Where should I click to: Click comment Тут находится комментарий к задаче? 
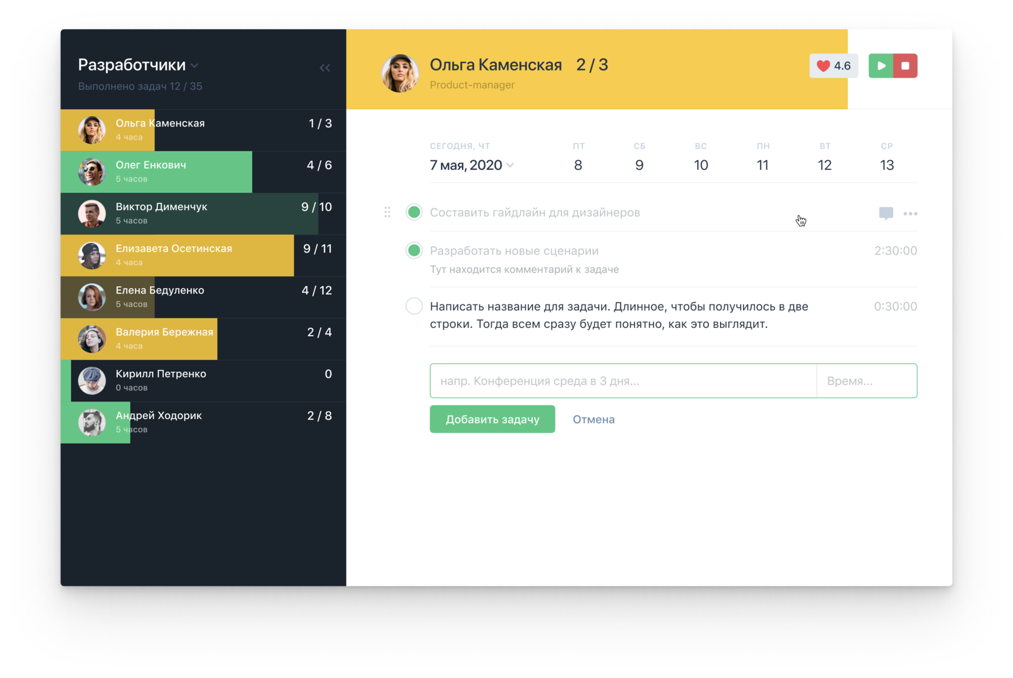524,269
